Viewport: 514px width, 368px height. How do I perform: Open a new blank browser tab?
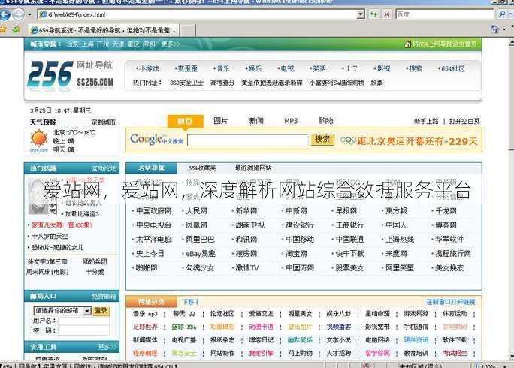click(188, 30)
